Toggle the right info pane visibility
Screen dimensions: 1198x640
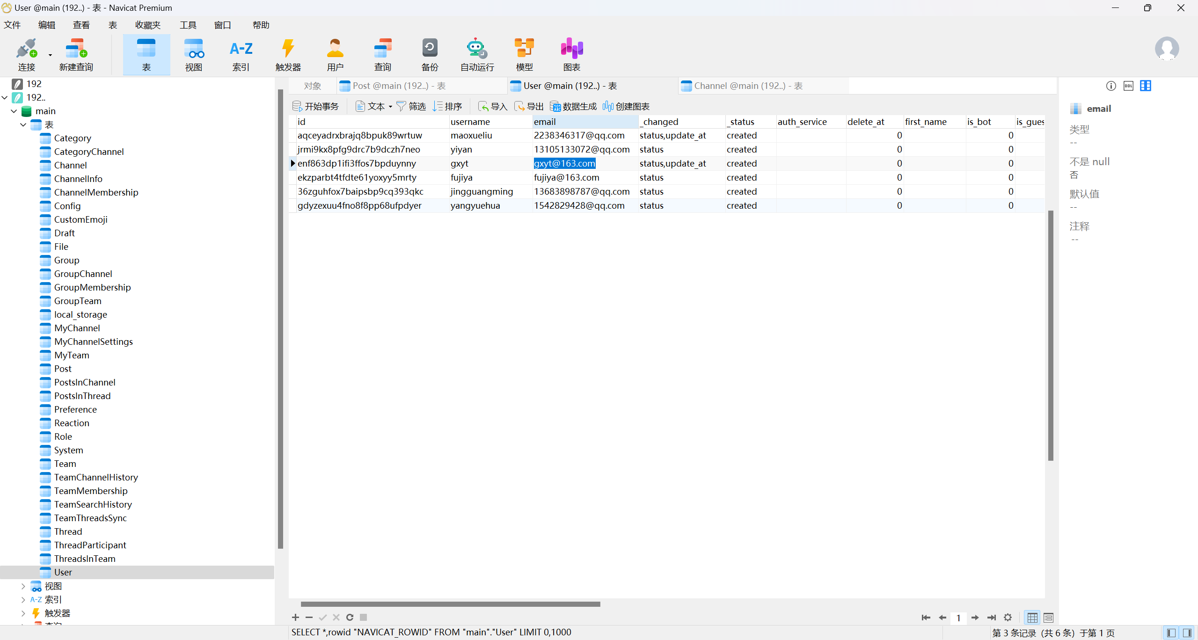click(x=1187, y=633)
